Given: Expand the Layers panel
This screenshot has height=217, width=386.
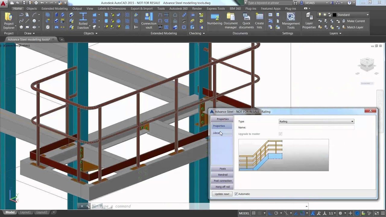Looking at the screenshot, I should 335,33.
